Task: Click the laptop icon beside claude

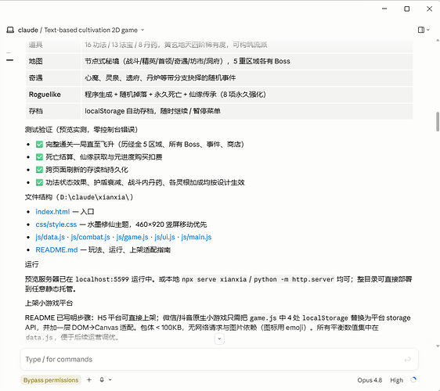Action: (x=10, y=30)
